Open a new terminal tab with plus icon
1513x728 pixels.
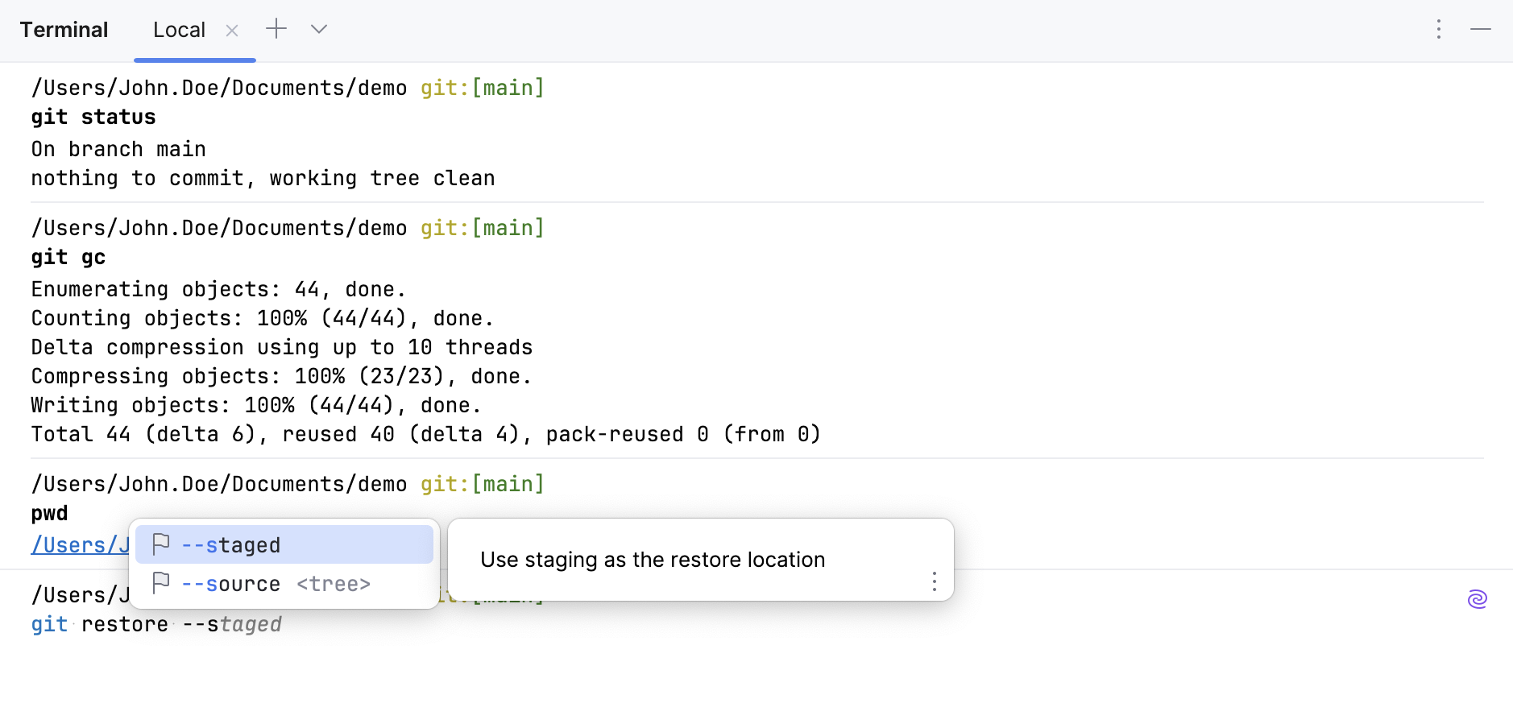[276, 29]
